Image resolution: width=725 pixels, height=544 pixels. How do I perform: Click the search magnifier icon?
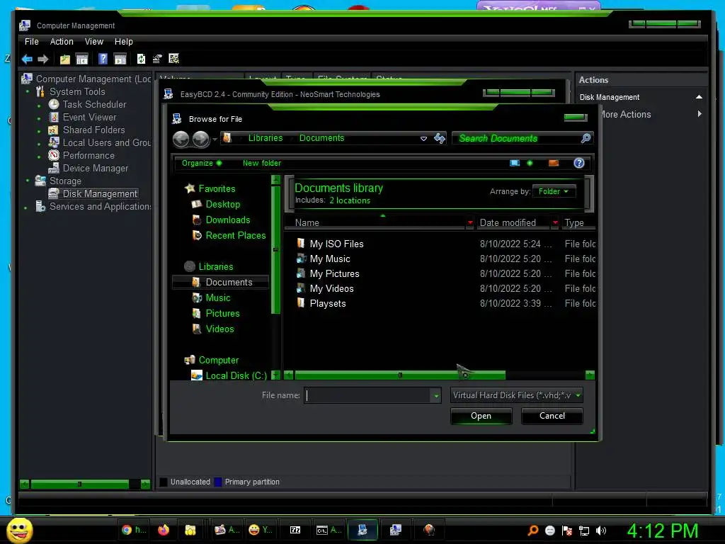pos(586,138)
